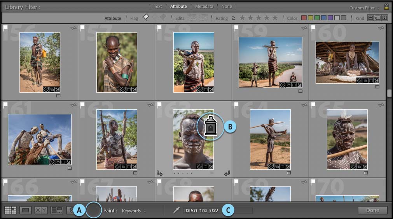Filter by purple color label
Image resolution: width=393 pixels, height=219 pixels.
click(x=330, y=18)
